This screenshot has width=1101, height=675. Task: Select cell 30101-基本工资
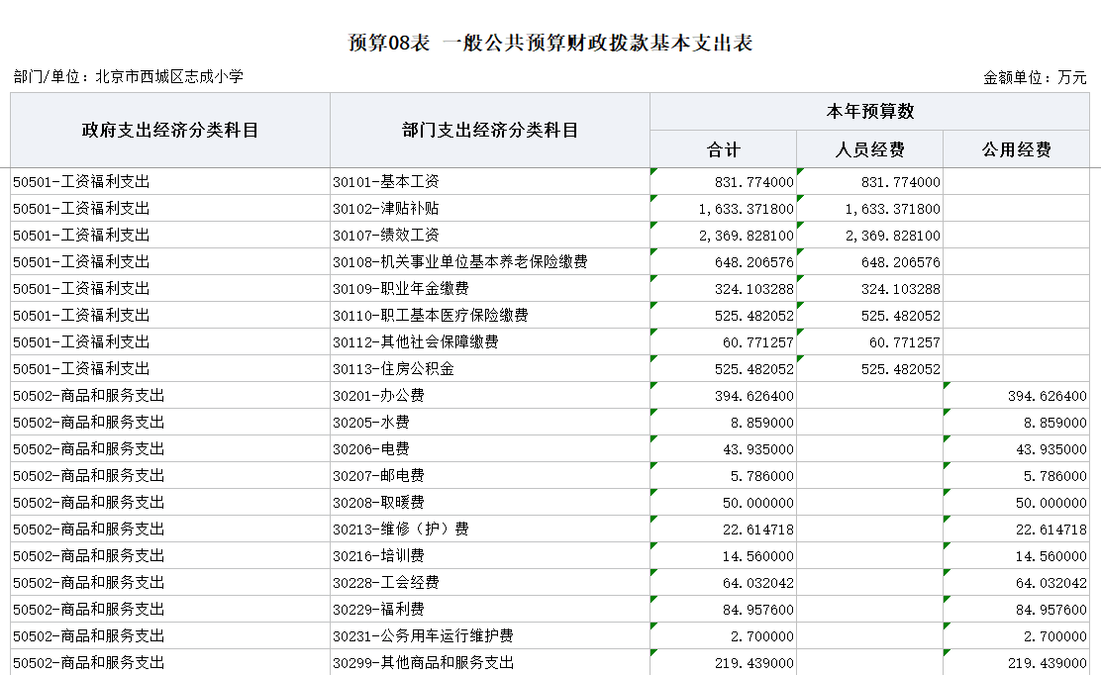[x=490, y=182]
